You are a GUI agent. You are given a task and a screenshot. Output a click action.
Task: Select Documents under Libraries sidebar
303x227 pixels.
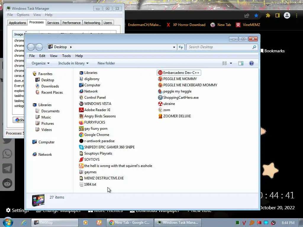(50, 111)
